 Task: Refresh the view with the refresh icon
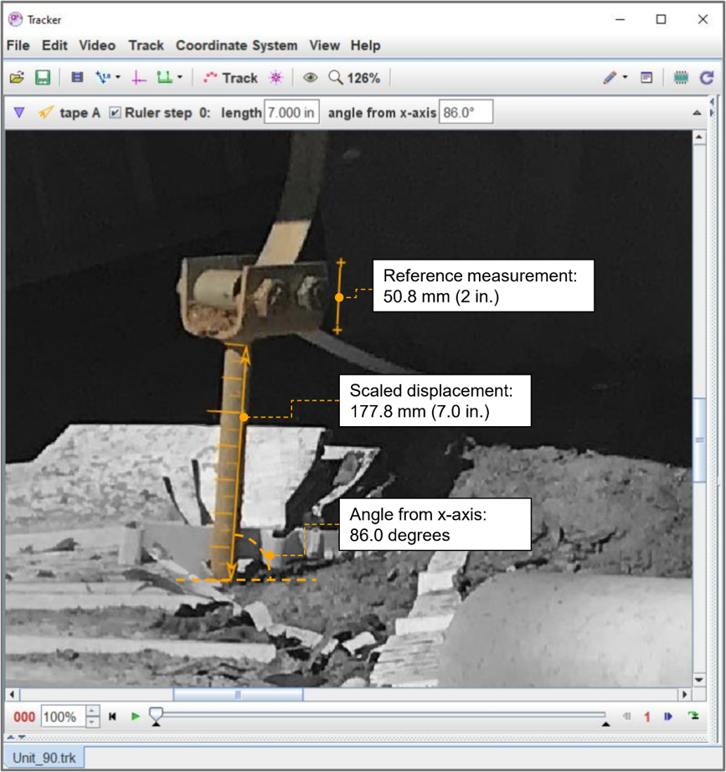[x=706, y=77]
